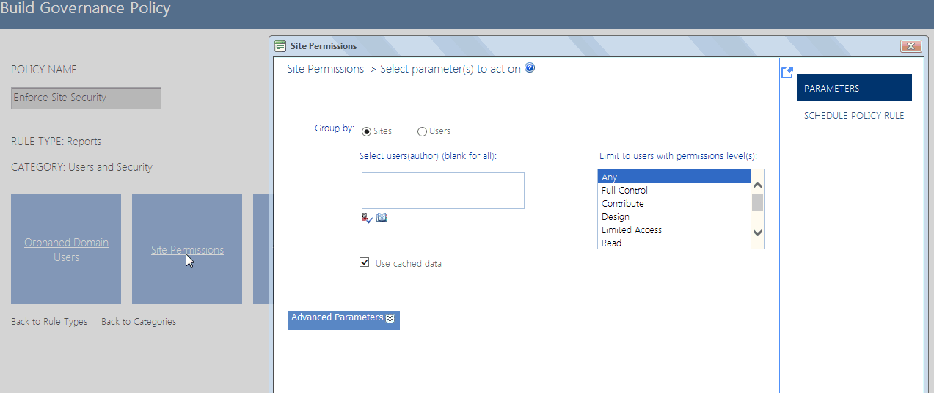
Task: Select the Sites radio button
Action: tap(367, 132)
